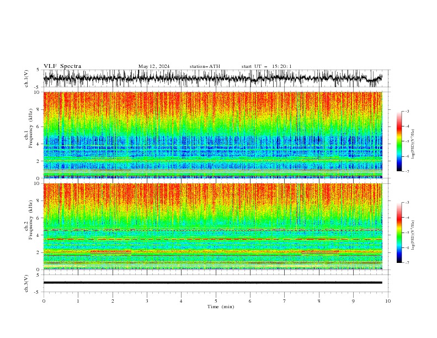Click the "2" tick on the time axis
Screen dimensions: 437x338
click(113, 301)
